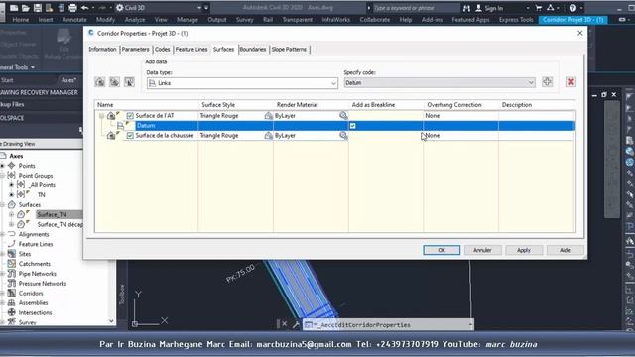Click the create corridor surface icon

(100, 82)
